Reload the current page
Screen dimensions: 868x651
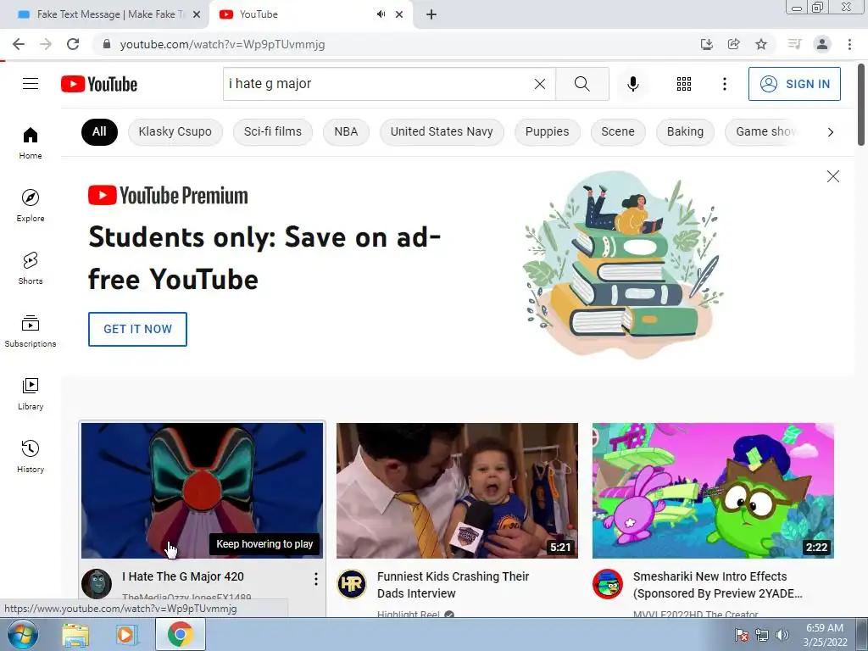click(x=73, y=44)
